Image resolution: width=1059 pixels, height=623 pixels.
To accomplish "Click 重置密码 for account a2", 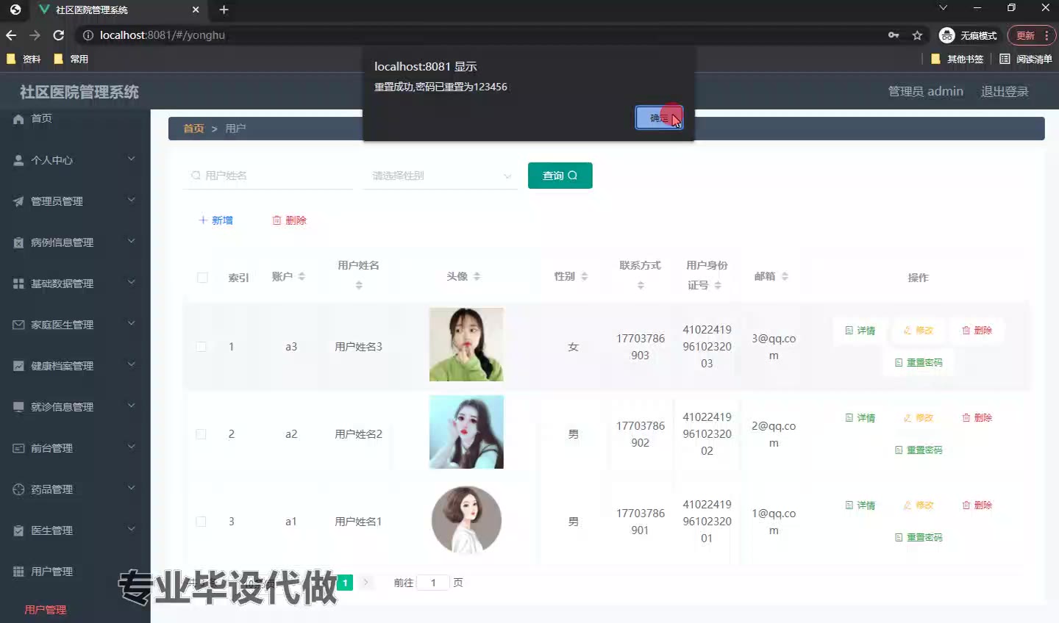I will point(919,450).
